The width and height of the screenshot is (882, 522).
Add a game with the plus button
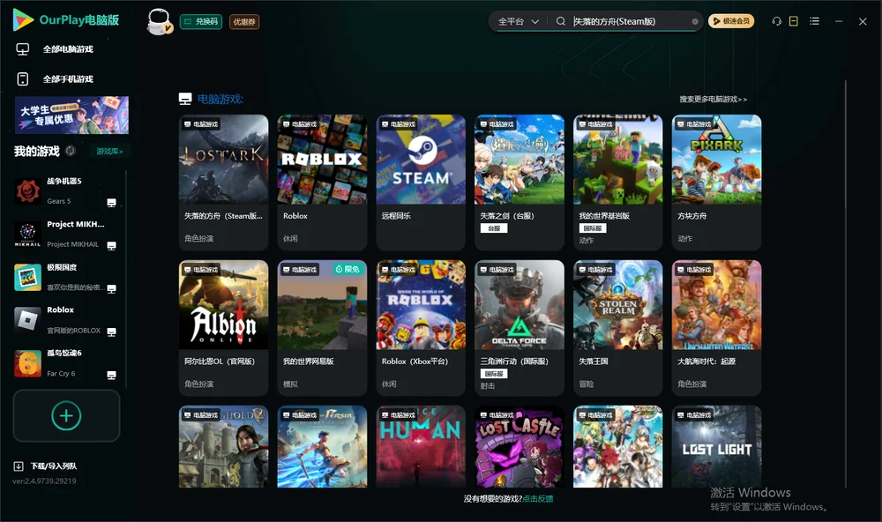[x=66, y=415]
